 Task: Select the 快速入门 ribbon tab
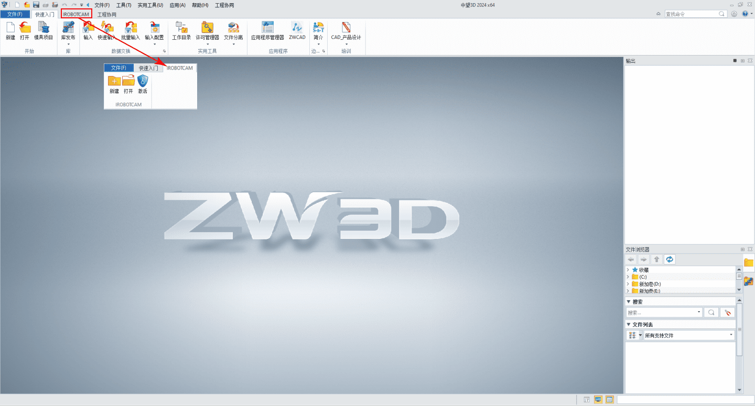point(45,14)
